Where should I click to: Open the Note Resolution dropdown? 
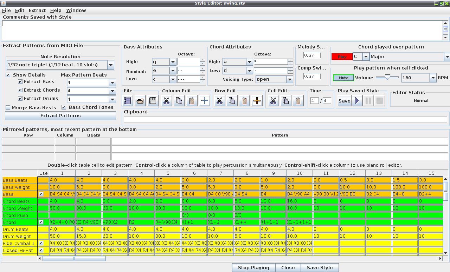(110, 65)
